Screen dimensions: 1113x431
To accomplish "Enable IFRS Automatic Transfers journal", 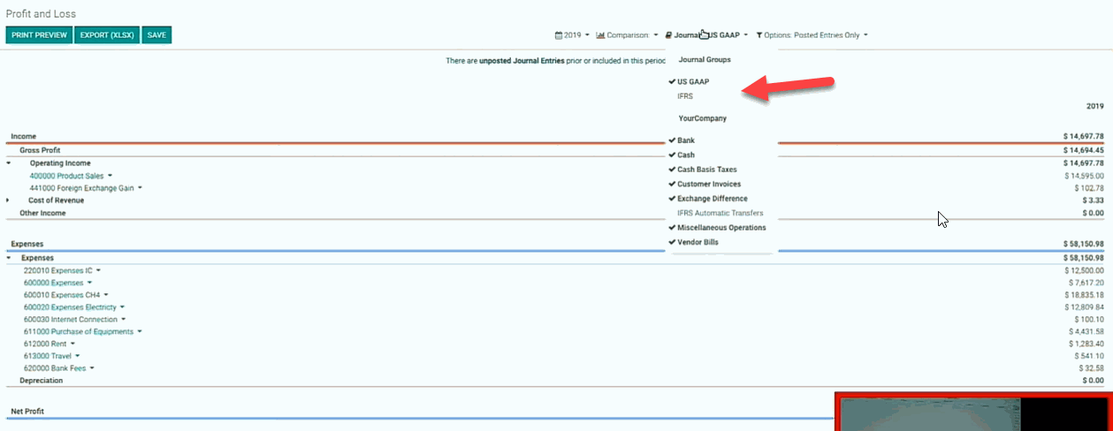I will (720, 213).
